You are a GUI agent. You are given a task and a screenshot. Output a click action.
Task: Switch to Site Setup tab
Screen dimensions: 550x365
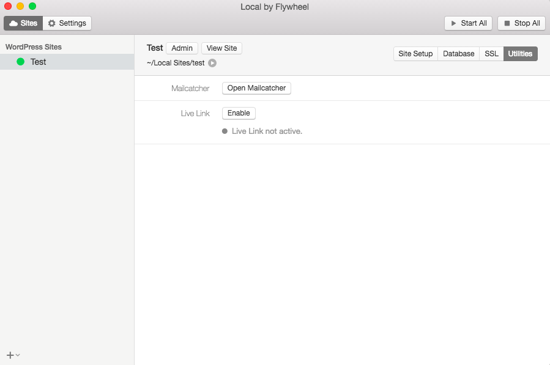coord(415,54)
